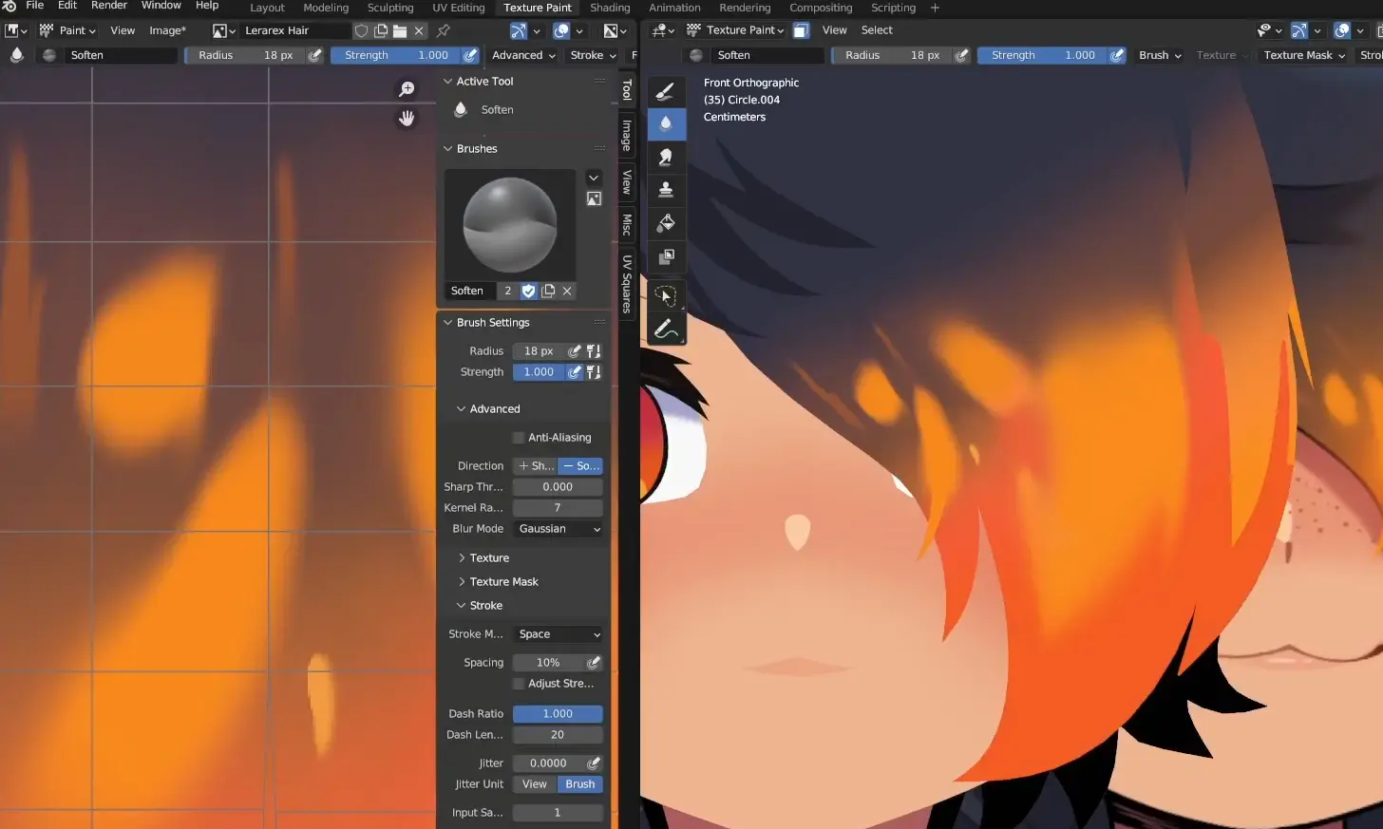1383x829 pixels.
Task: Enable the Adjust Strength for Spacing checkbox
Action: point(519,684)
